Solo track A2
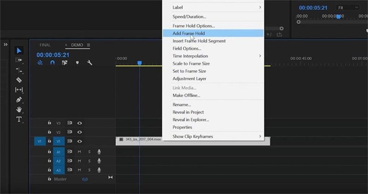Viewport: 368px width, 194px height. 89,161
